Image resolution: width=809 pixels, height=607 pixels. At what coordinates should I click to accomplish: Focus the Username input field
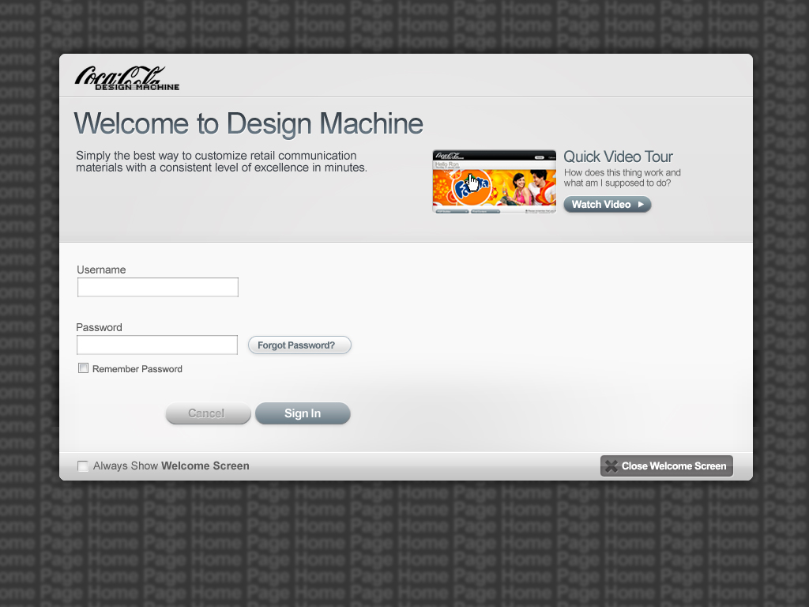pyautogui.click(x=158, y=288)
